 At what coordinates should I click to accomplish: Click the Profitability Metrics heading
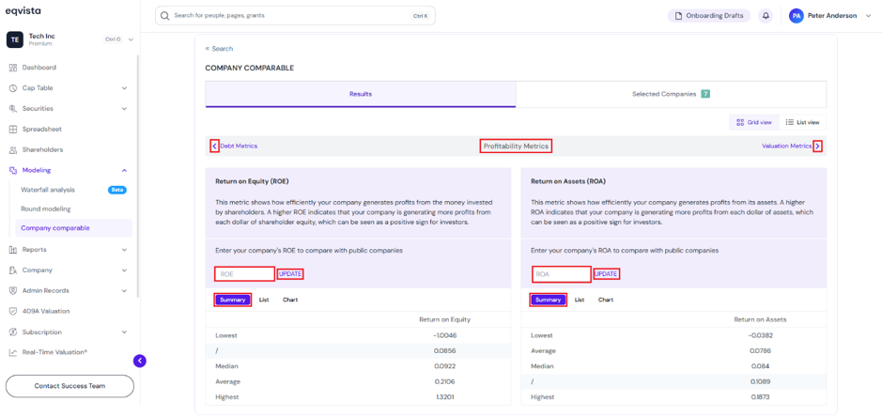point(516,147)
